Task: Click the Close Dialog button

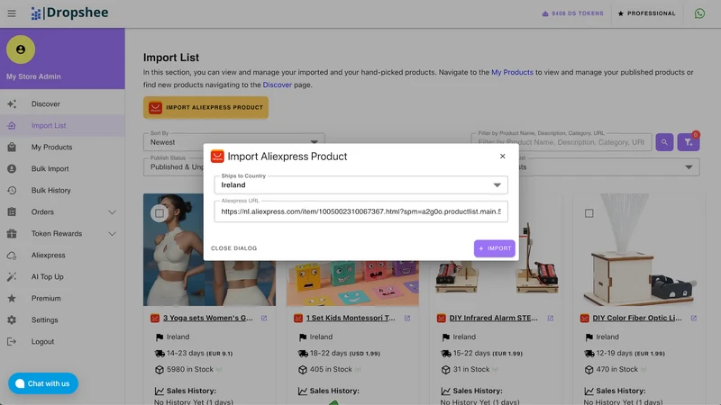Action: click(x=234, y=248)
